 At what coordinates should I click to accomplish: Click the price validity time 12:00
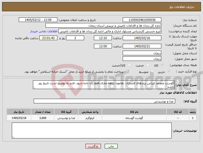point(103,46)
